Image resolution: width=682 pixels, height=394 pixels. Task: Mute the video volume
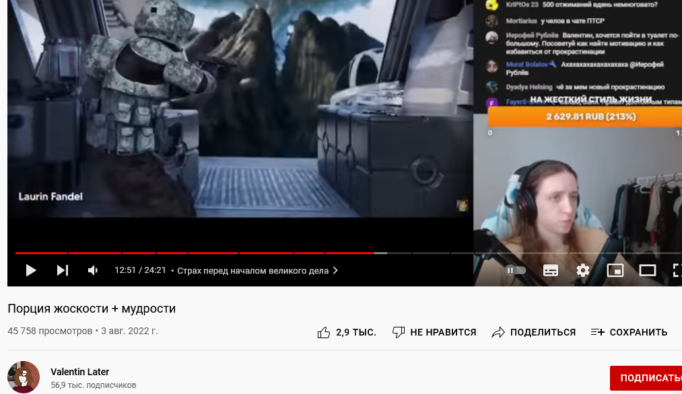pyautogui.click(x=93, y=271)
